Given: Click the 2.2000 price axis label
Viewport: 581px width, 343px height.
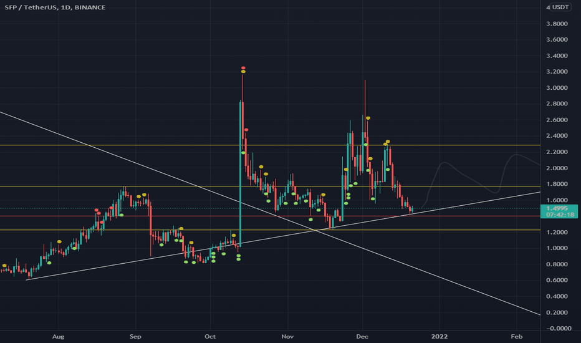Looking at the screenshot, I should 557,152.
